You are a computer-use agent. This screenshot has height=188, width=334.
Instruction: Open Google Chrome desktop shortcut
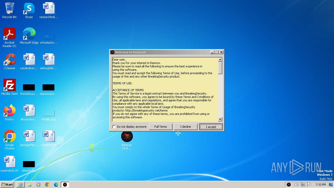click(9, 140)
